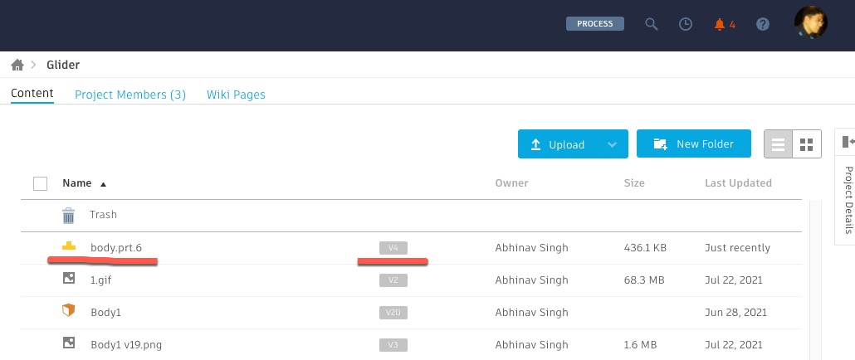855x360 pixels.
Task: Click the V2 version badge of 1.gif
Action: (393, 280)
